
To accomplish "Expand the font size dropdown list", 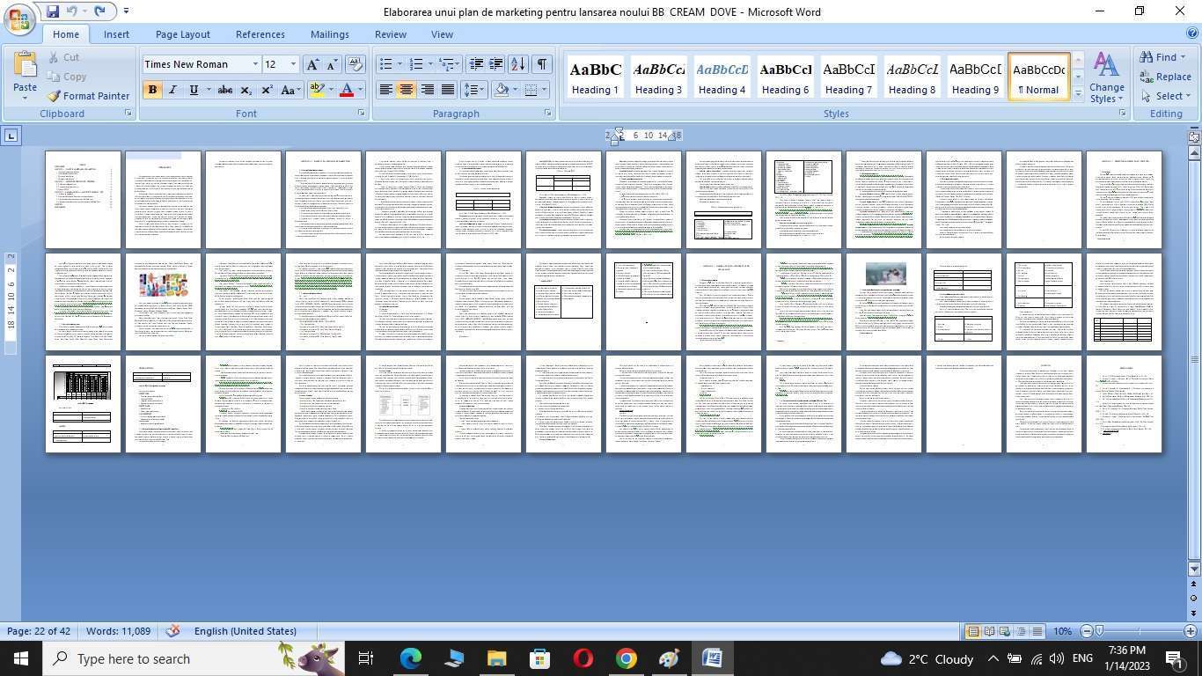I will point(293,64).
